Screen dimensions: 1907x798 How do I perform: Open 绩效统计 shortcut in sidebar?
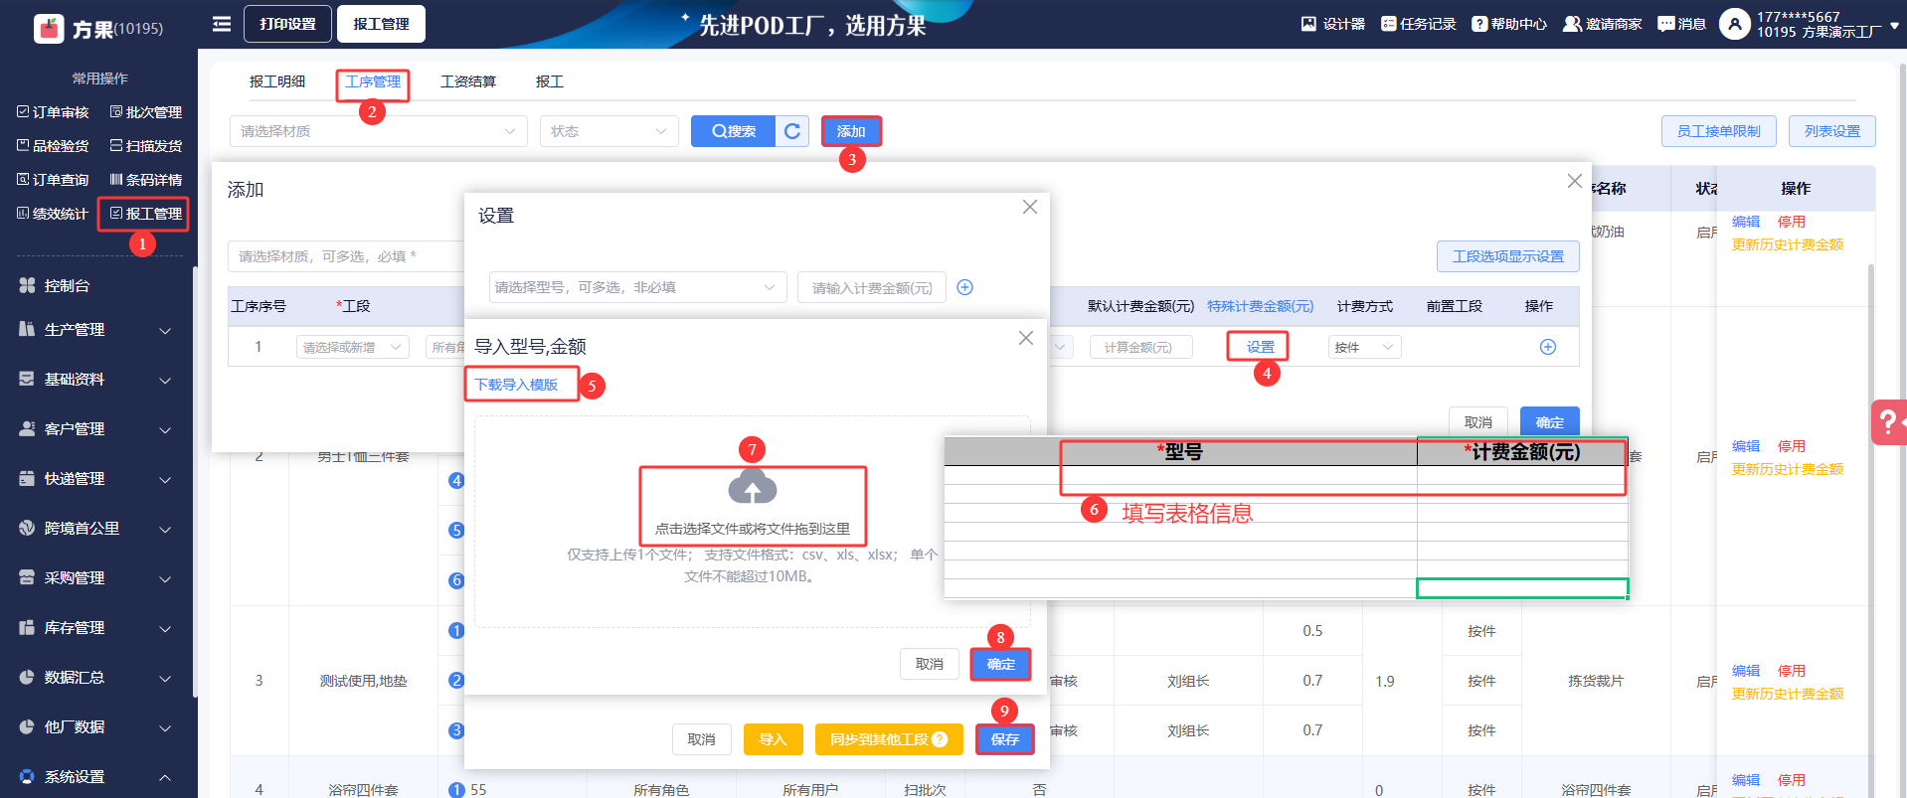(x=54, y=214)
